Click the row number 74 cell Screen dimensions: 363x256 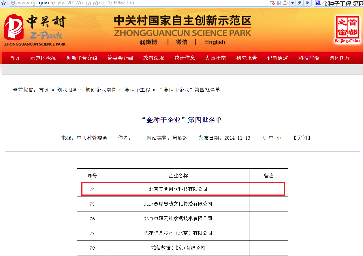pos(92,189)
